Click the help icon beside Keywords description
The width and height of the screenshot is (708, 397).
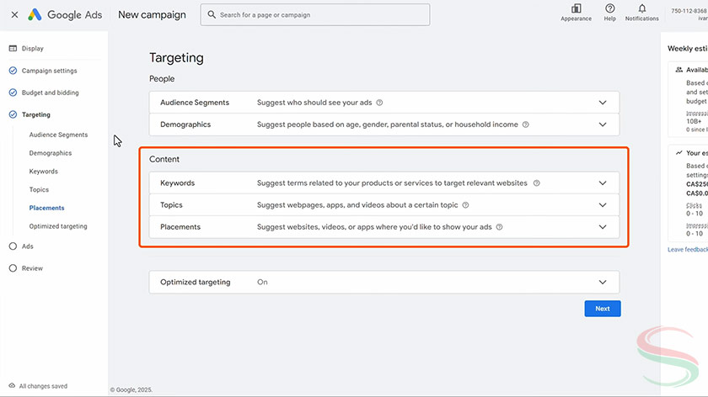[537, 183]
